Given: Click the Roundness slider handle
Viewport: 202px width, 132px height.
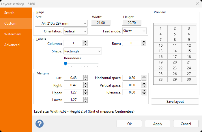Looking at the screenshot, I should pyautogui.click(x=66, y=63).
